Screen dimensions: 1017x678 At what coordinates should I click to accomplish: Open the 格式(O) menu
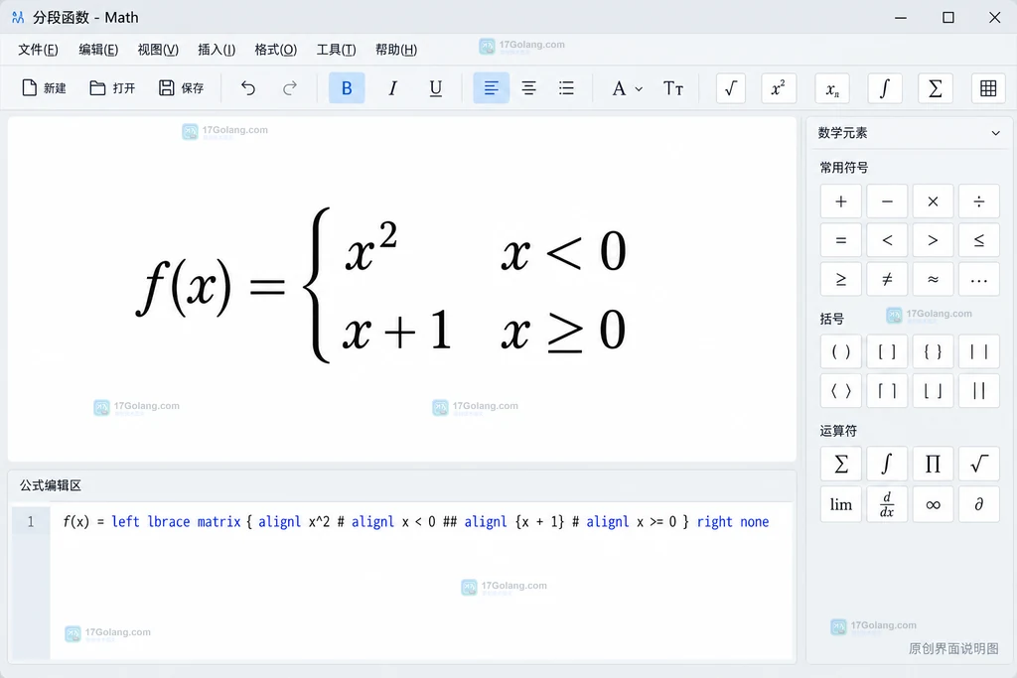pos(276,50)
